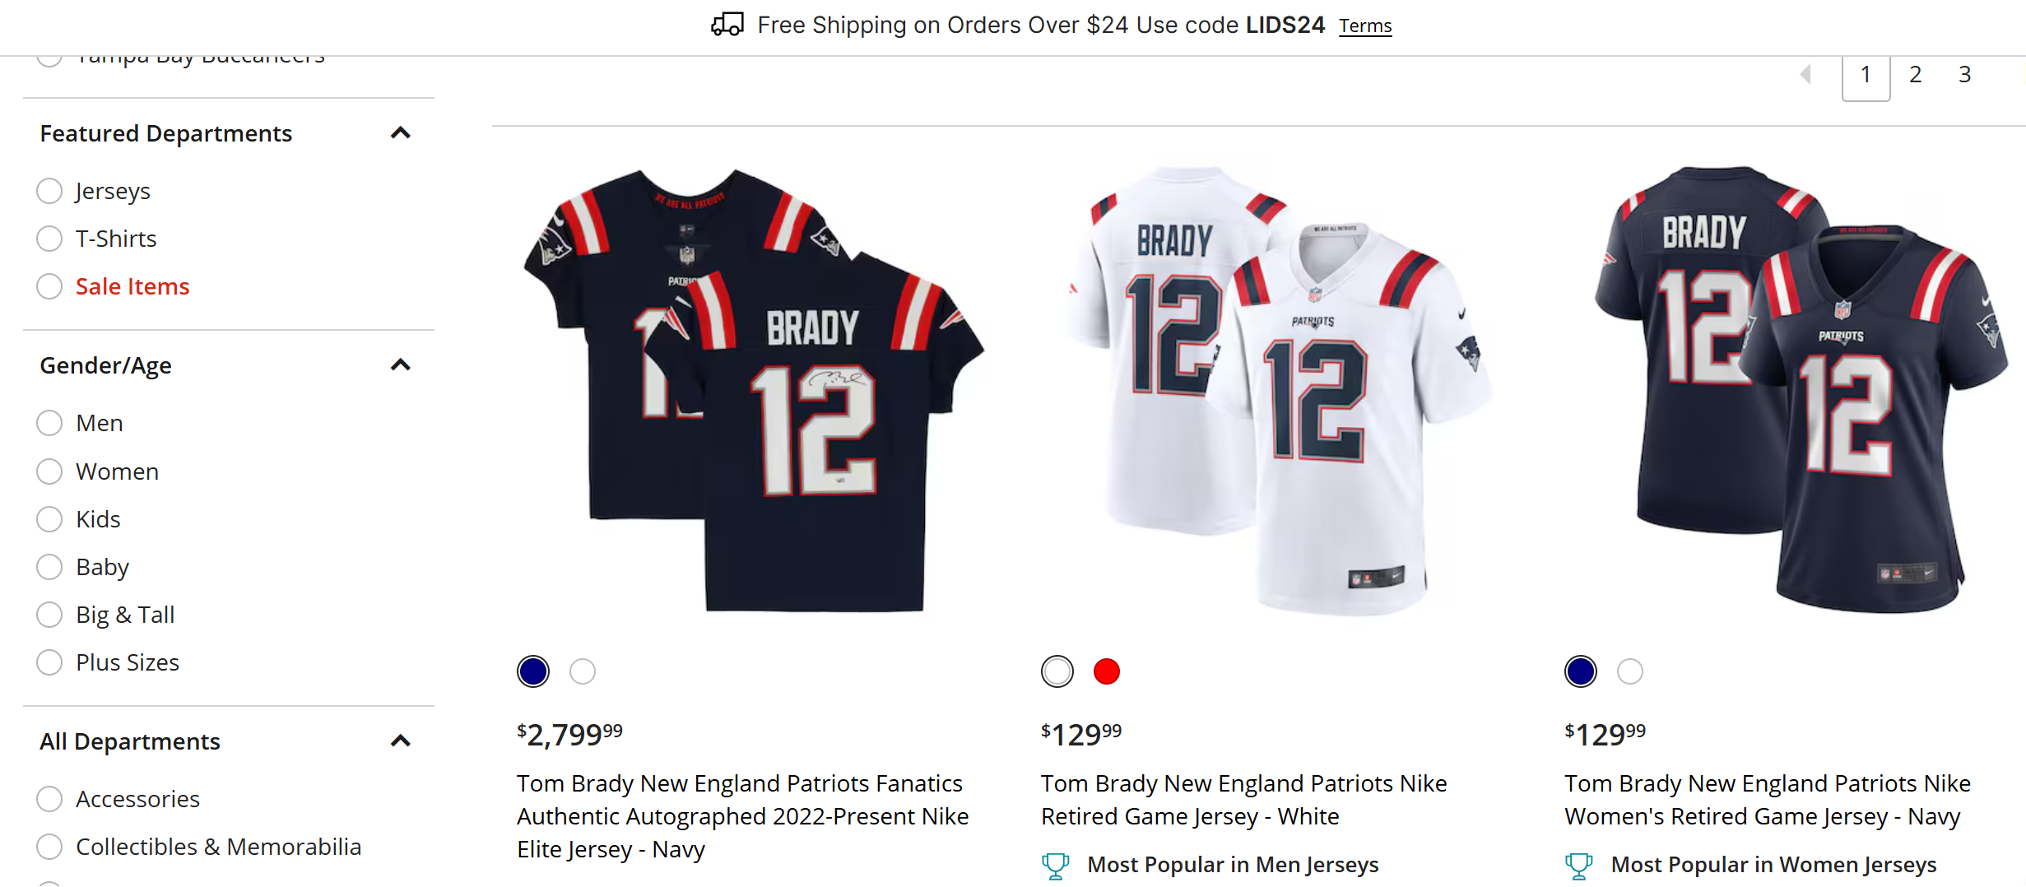Image resolution: width=2026 pixels, height=887 pixels.
Task: Select the Big & Tall filter
Action: (49, 615)
